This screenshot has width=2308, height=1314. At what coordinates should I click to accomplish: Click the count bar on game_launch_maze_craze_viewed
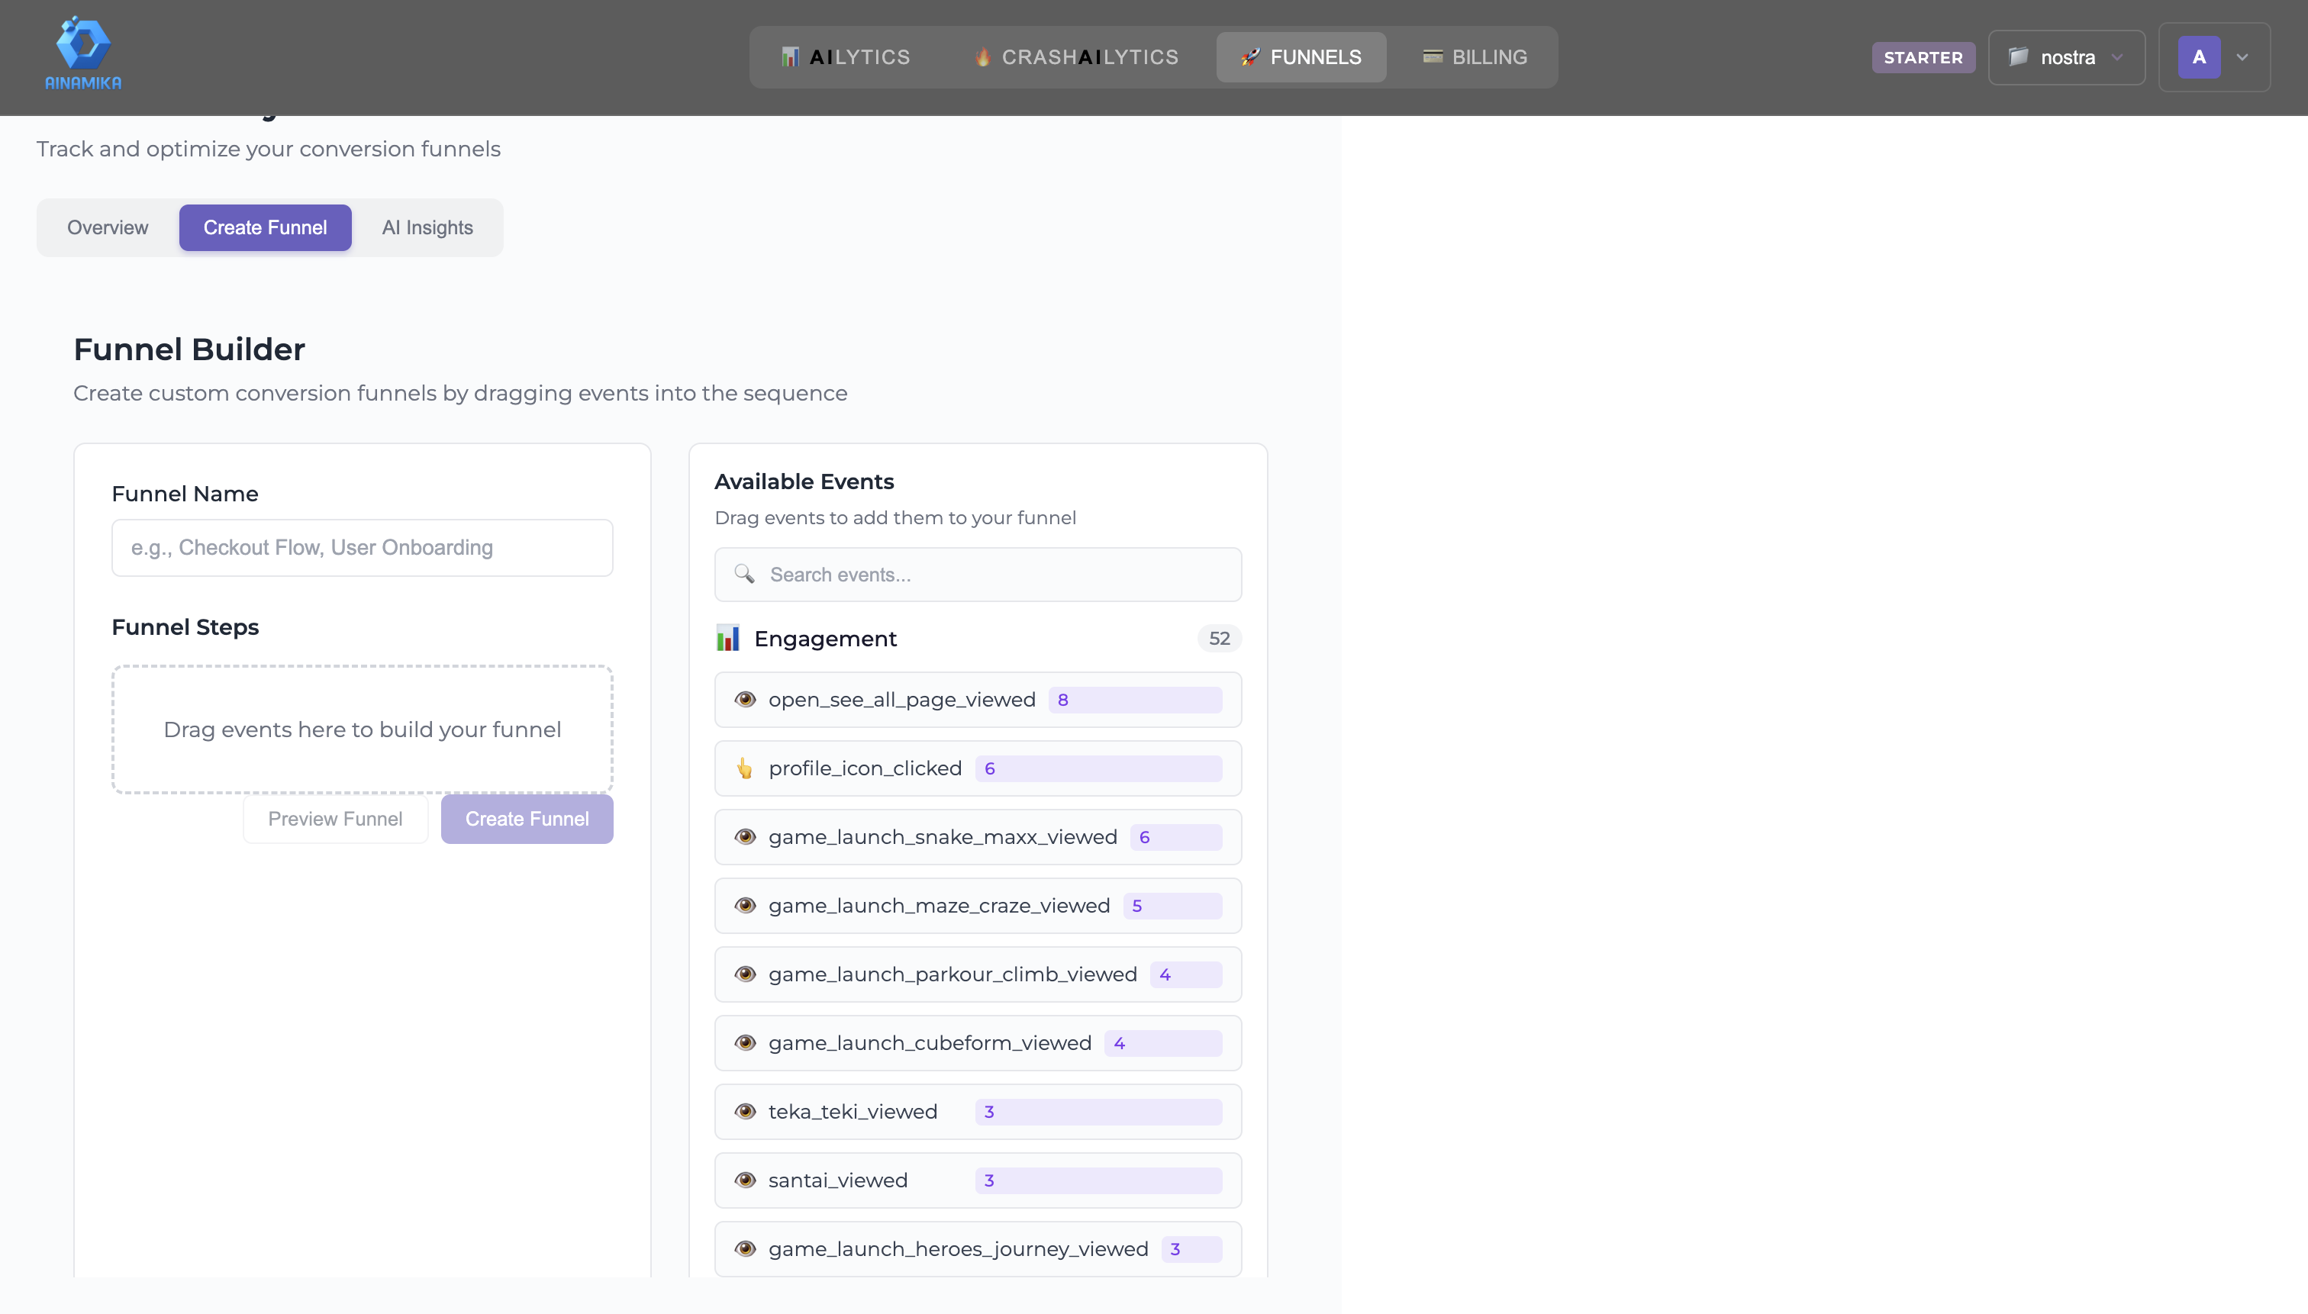point(1172,905)
